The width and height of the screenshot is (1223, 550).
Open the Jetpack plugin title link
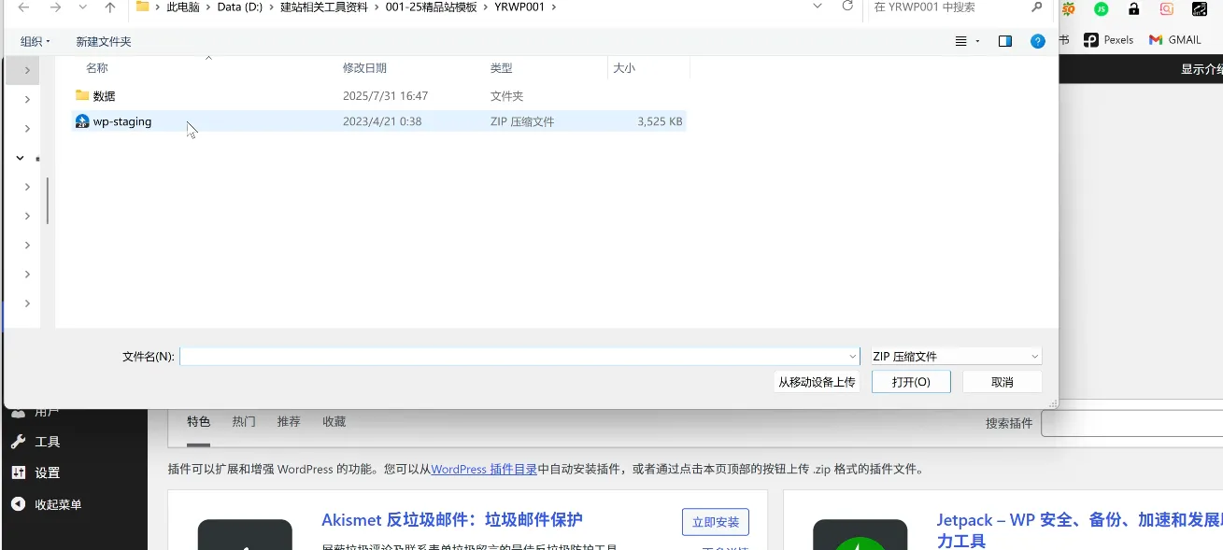pos(1079,529)
